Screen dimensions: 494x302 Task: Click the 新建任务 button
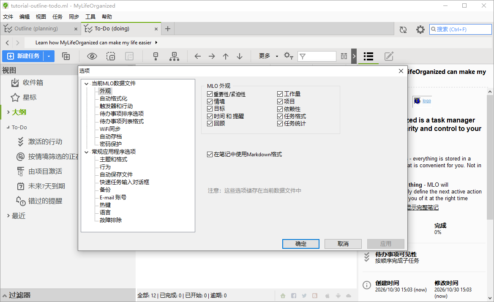pyautogui.click(x=24, y=56)
